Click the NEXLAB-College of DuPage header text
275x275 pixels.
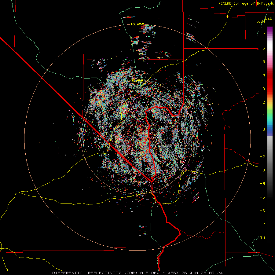(244, 3)
